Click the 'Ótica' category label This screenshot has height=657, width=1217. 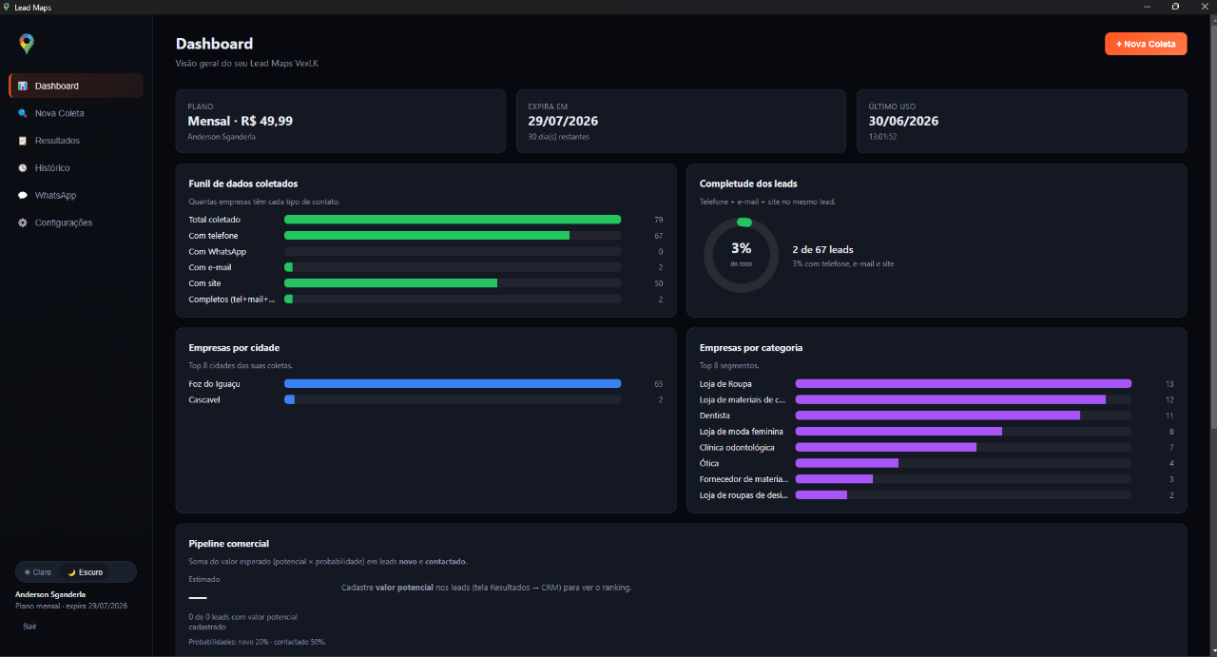710,463
